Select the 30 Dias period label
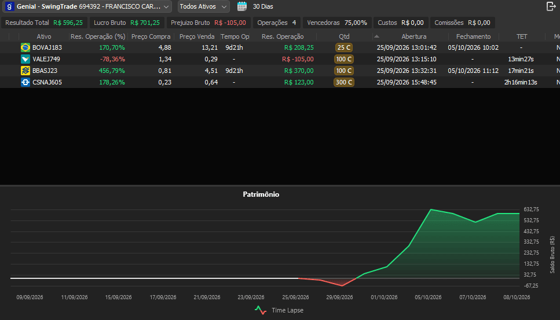Screen dimensions: 560x320 [x=263, y=6]
